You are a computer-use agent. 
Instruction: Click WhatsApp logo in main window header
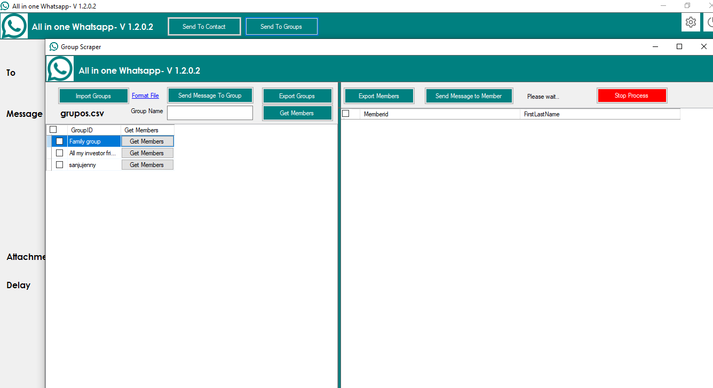(x=14, y=26)
